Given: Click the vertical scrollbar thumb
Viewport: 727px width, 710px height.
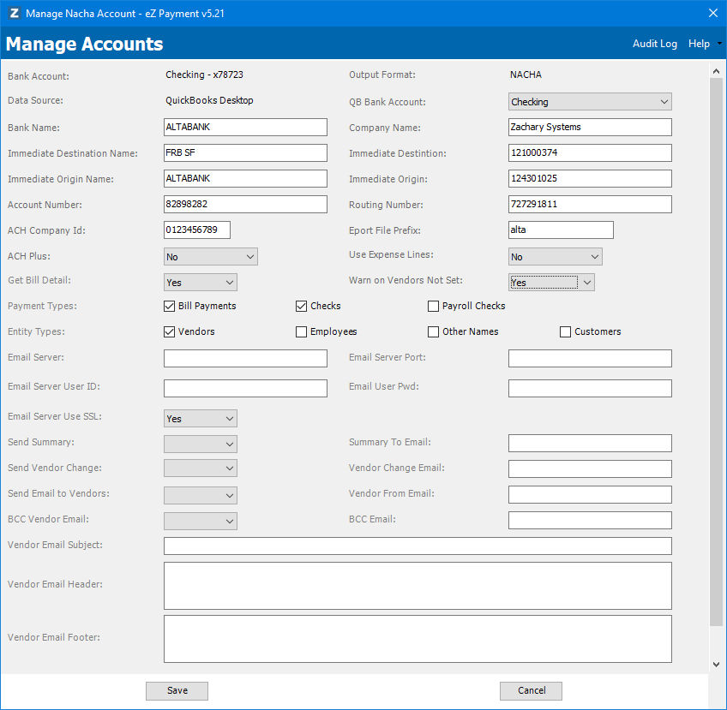Looking at the screenshot, I should tap(716, 353).
